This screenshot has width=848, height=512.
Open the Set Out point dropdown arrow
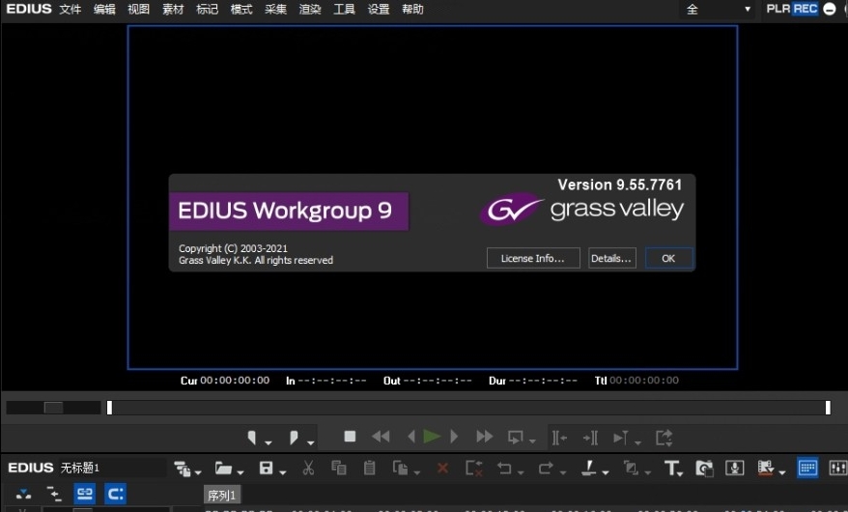[x=310, y=442]
